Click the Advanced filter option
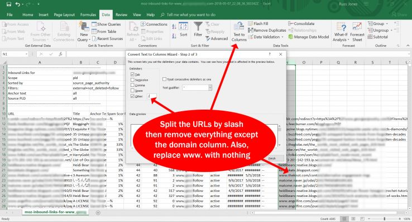 pyautogui.click(x=217, y=38)
